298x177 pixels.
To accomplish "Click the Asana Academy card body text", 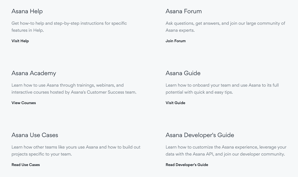I will 74,89.
